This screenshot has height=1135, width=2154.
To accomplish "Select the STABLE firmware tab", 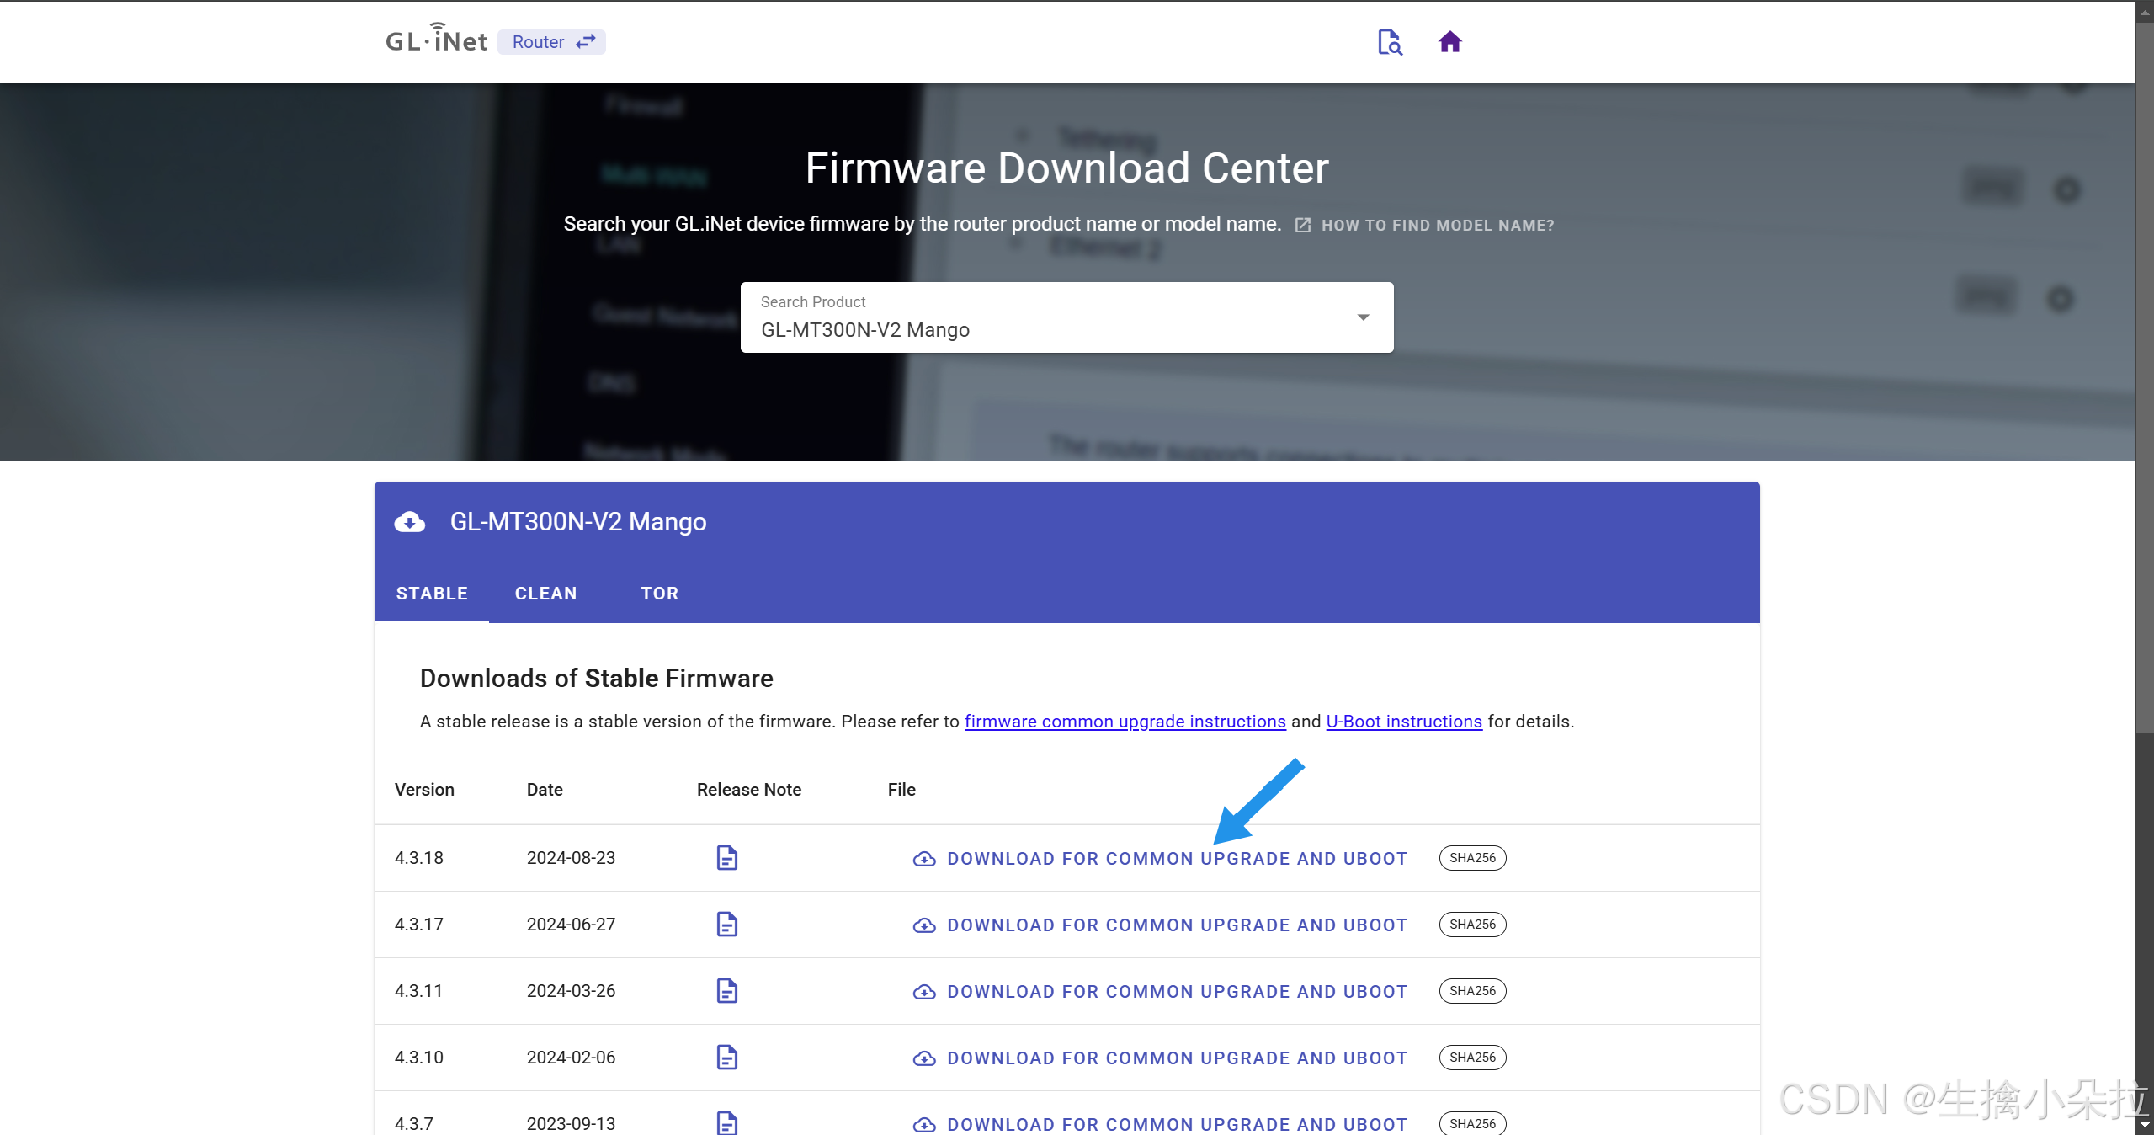I will point(432,594).
